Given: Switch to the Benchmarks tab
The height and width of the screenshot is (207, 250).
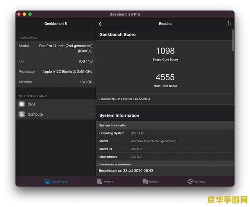Looking at the screenshot, I should pyautogui.click(x=56, y=181).
